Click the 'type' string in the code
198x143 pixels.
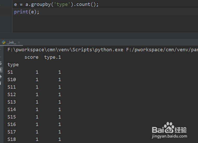[x=62, y=4]
